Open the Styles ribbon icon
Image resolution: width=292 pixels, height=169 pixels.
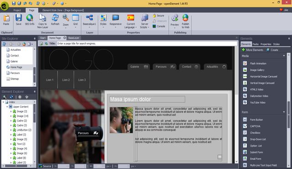[103, 18]
